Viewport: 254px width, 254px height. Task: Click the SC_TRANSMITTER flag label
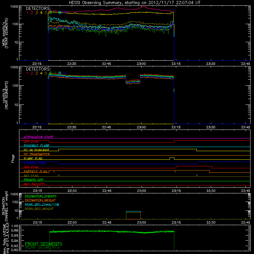37,154
